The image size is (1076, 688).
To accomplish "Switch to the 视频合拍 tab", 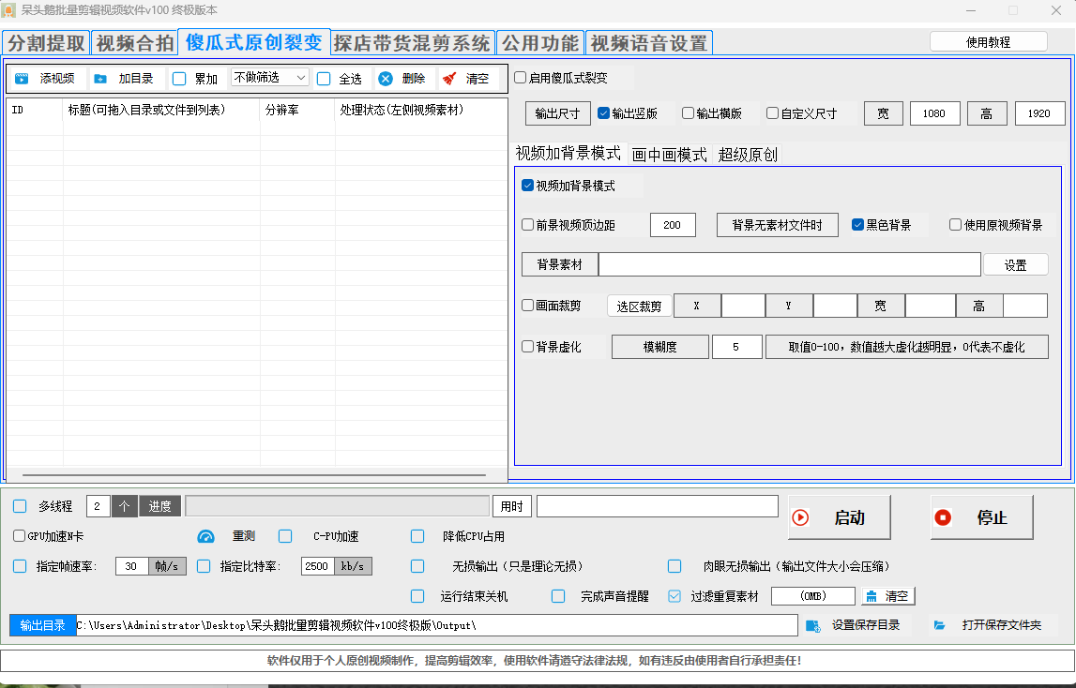I will pos(134,43).
